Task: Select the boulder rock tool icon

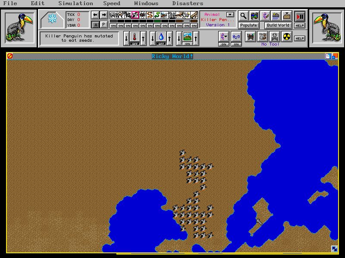Action: pyautogui.click(x=262, y=37)
